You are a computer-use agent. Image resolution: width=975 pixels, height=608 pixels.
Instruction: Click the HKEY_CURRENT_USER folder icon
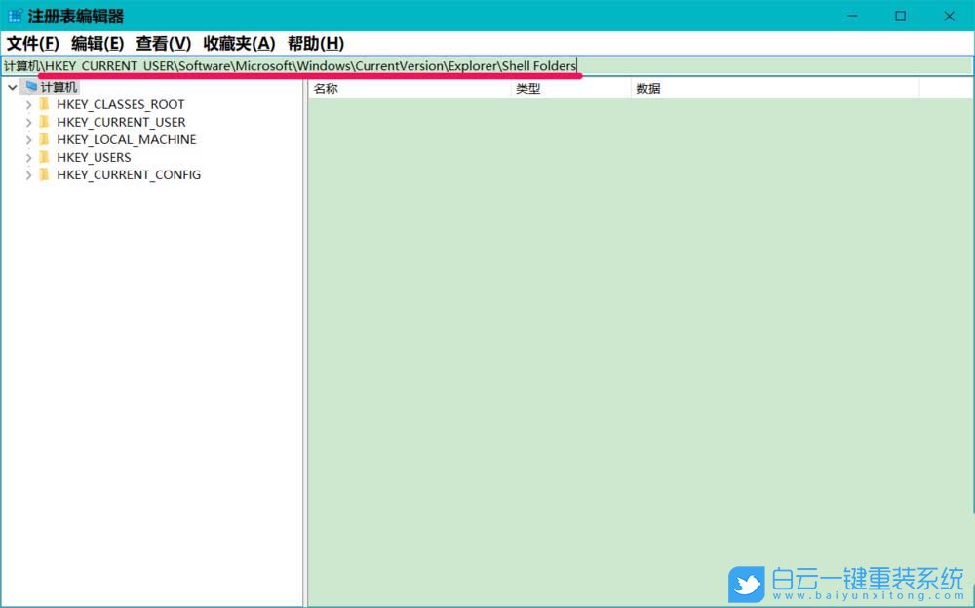click(x=45, y=122)
